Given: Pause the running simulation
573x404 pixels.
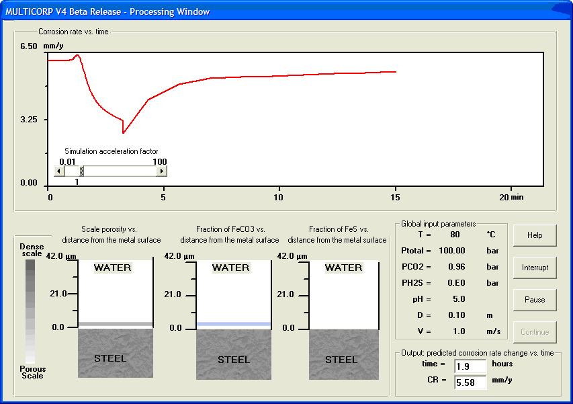Looking at the screenshot, I should click(x=535, y=300).
